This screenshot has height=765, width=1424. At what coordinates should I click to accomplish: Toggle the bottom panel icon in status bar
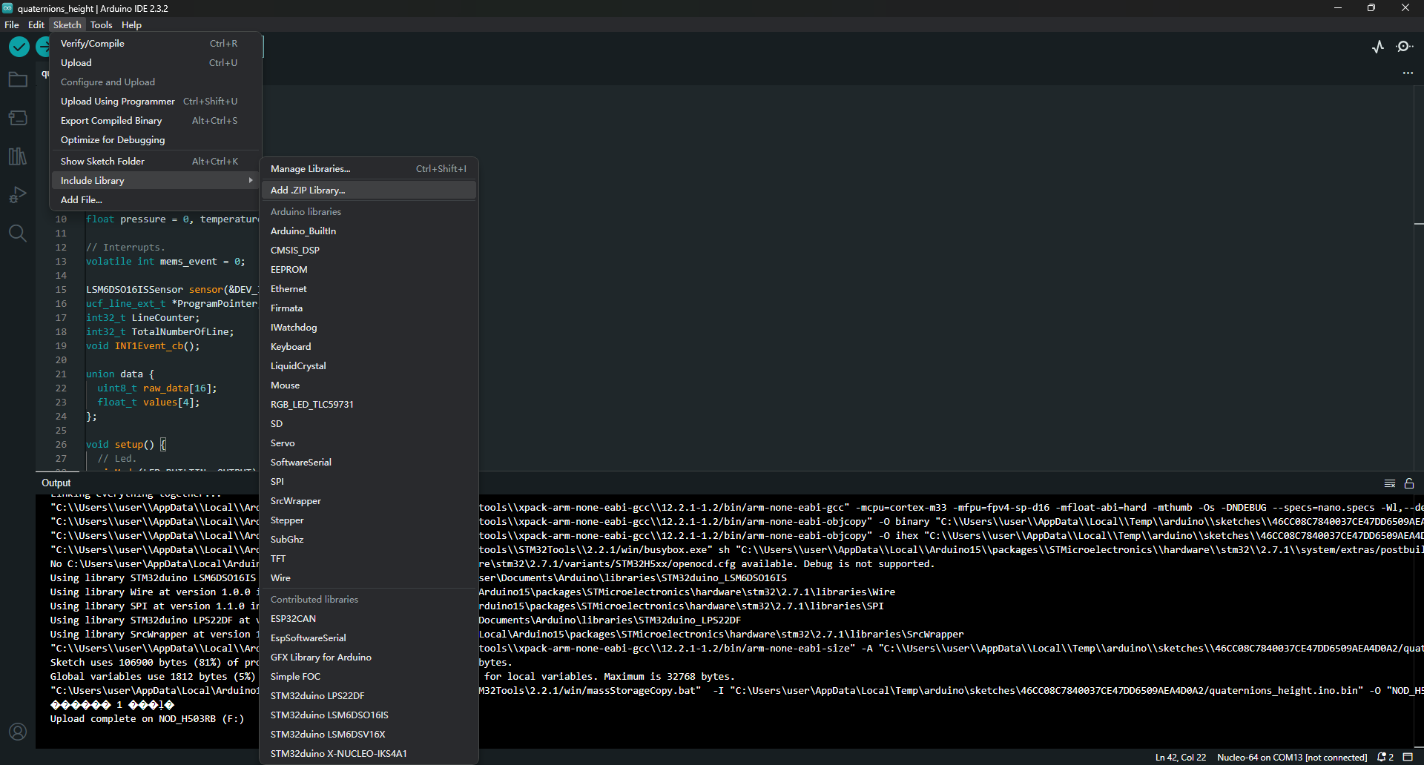1408,757
